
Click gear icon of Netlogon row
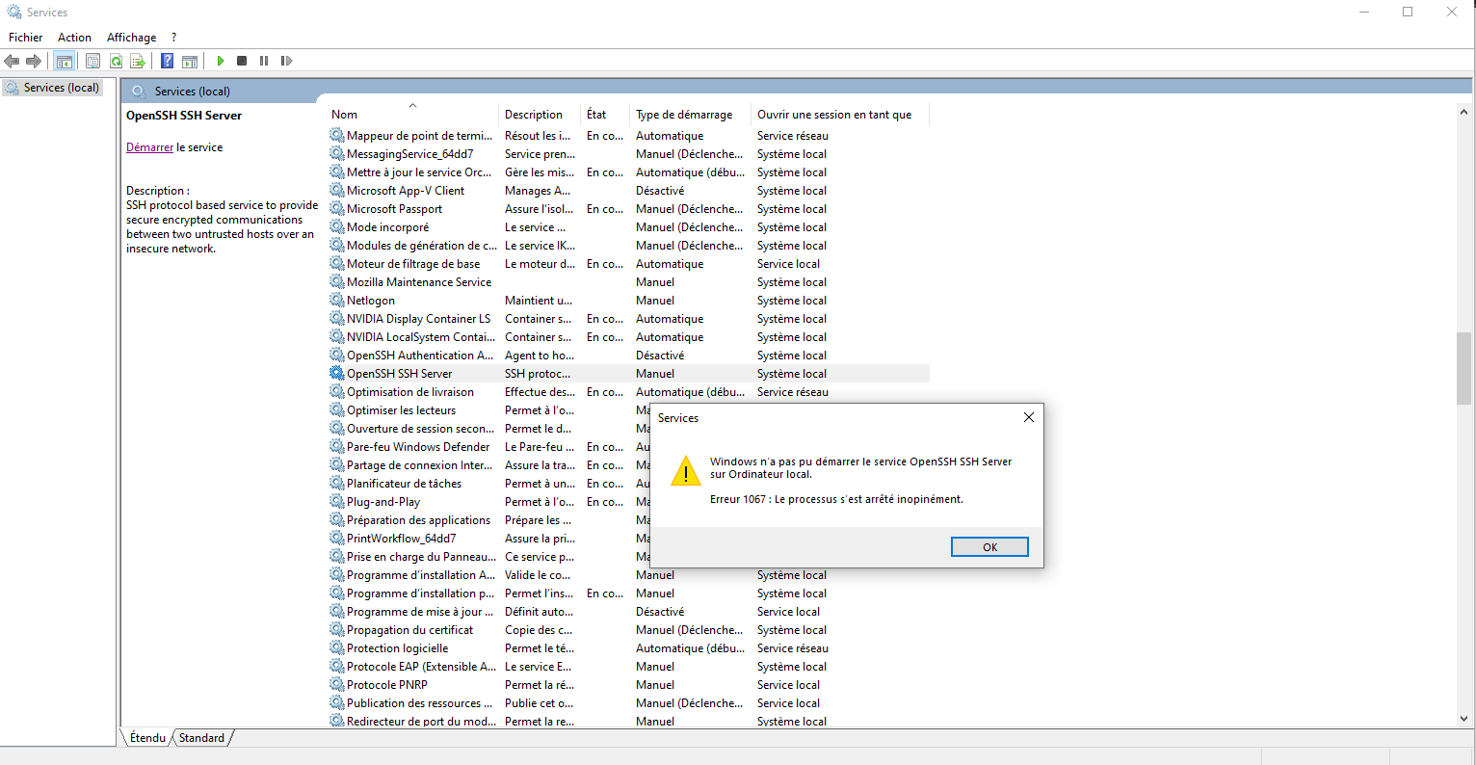(x=337, y=300)
